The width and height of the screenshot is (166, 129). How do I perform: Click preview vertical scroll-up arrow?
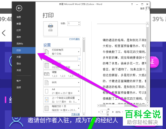click(x=147, y=23)
